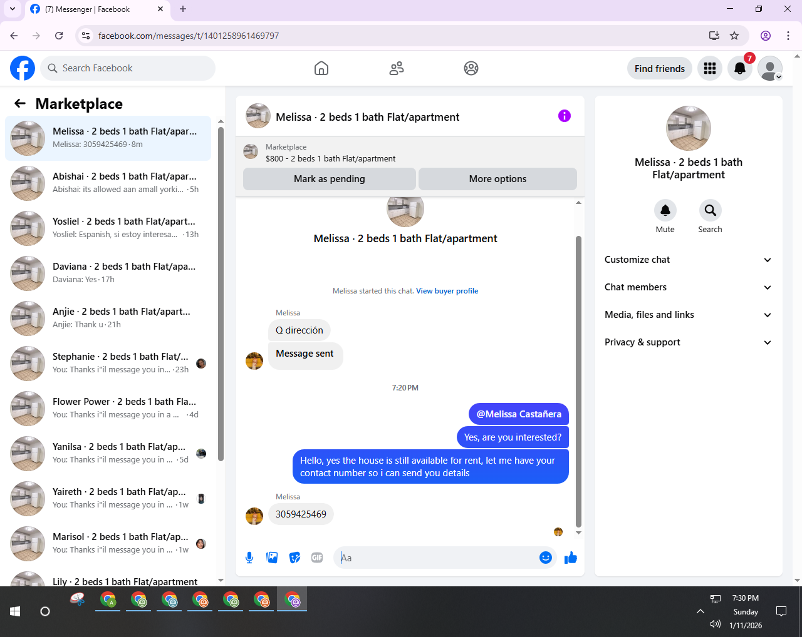Viewport: 802px width, 637px height.
Task: Open the Windows Start menu
Action: tap(15, 611)
